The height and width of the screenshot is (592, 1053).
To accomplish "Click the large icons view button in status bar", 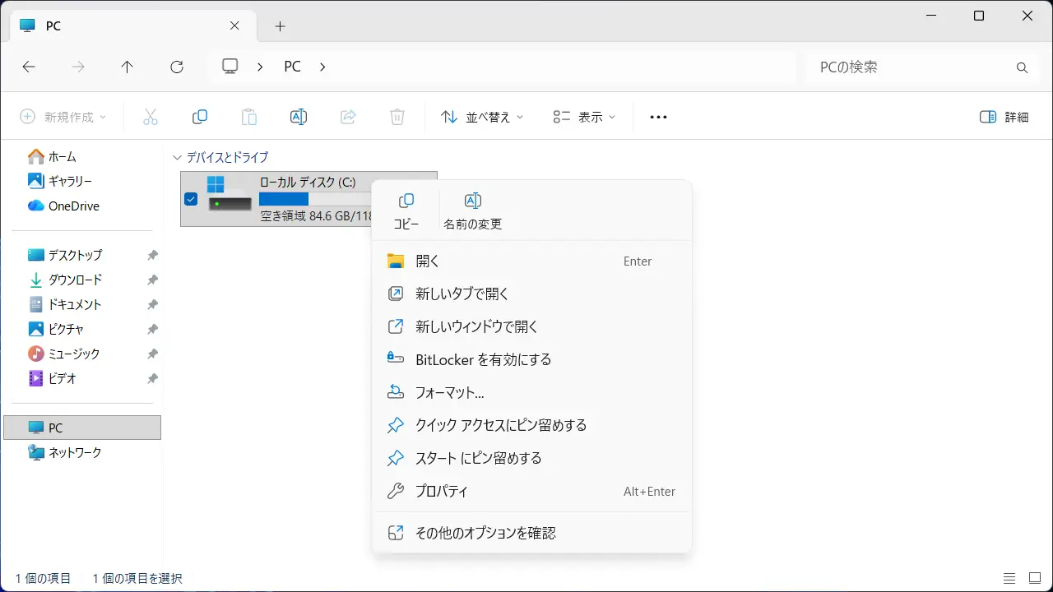I will pos(1034,578).
